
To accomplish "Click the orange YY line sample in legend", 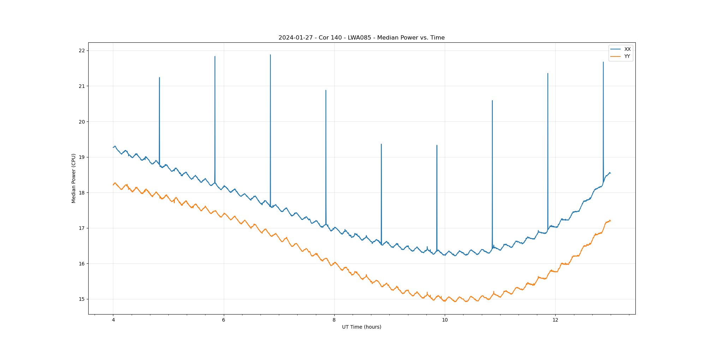I will tap(616, 56).
